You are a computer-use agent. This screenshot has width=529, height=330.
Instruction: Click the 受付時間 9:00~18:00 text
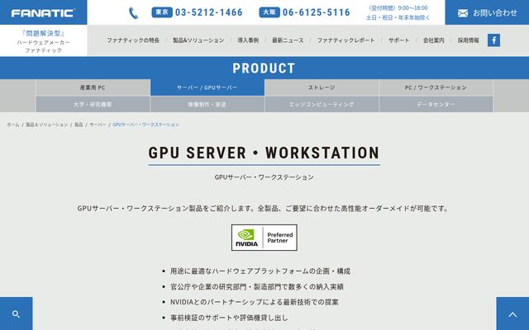398,7
